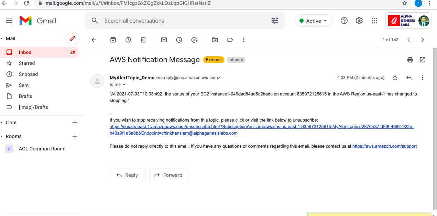
Task: Click the Forward button
Action: 169,175
